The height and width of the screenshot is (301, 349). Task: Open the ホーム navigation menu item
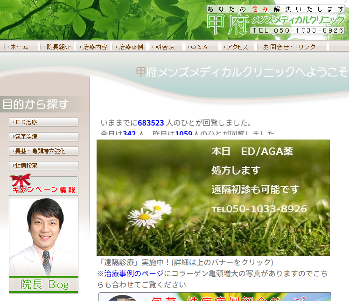(x=20, y=47)
